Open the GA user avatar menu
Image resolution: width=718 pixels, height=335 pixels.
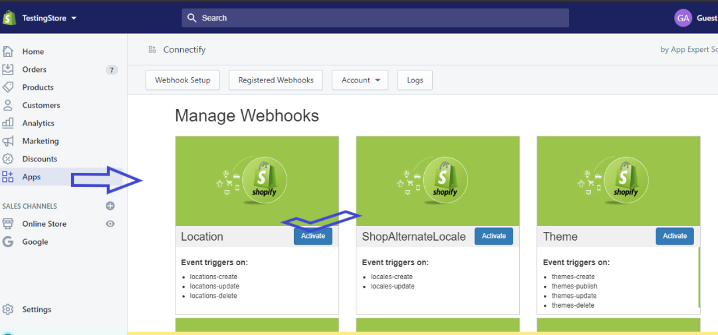click(683, 18)
